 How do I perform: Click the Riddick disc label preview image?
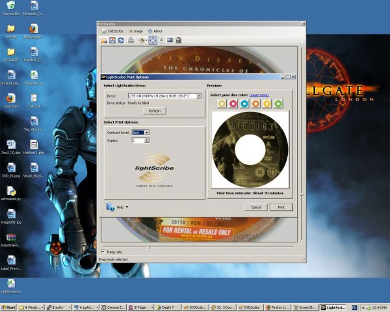(250, 149)
